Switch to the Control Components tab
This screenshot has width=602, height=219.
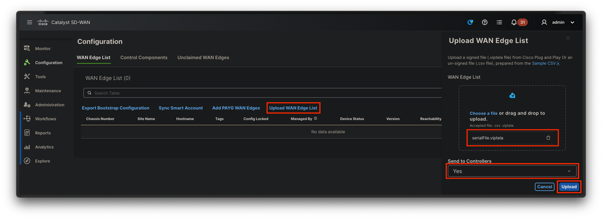144,58
